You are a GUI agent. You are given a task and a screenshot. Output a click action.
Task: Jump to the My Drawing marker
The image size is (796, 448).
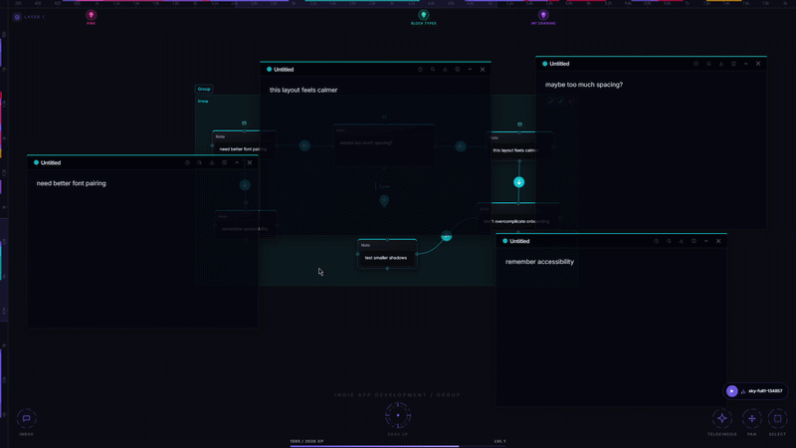coord(543,15)
